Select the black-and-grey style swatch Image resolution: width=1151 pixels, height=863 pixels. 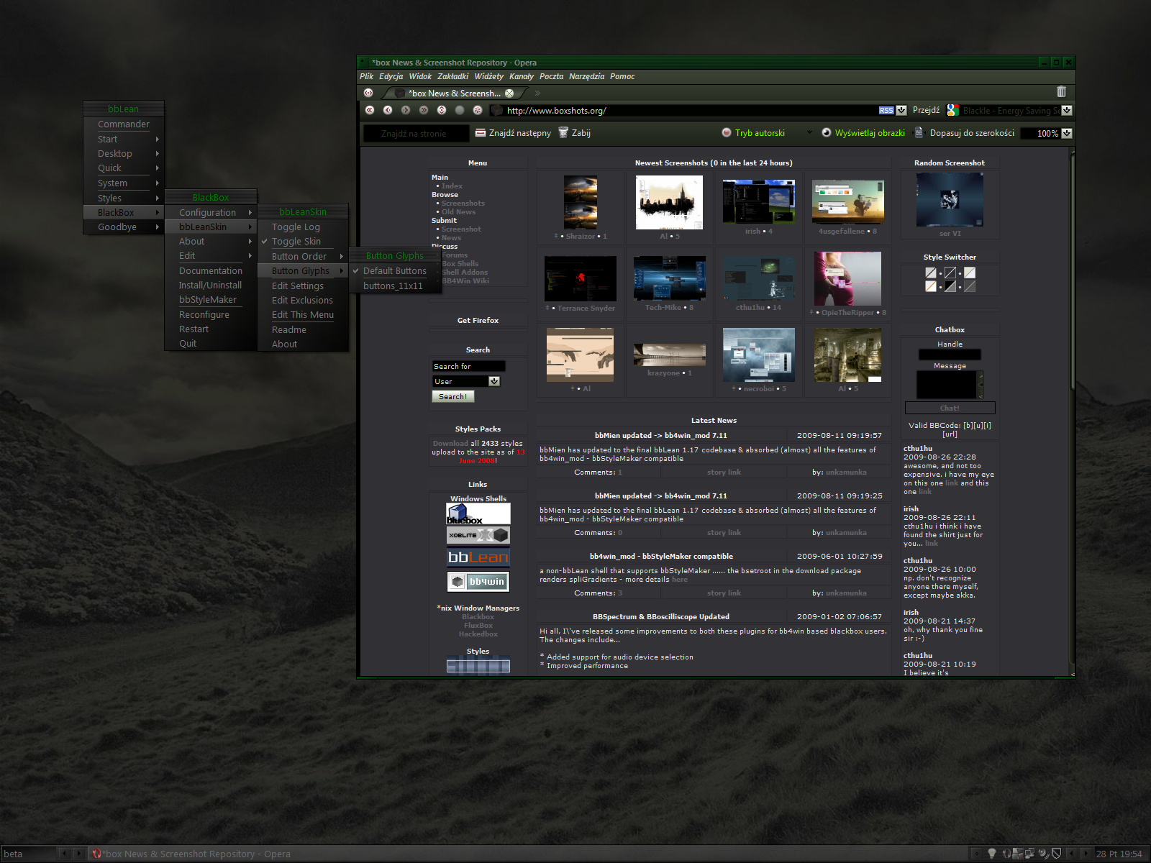(x=950, y=286)
